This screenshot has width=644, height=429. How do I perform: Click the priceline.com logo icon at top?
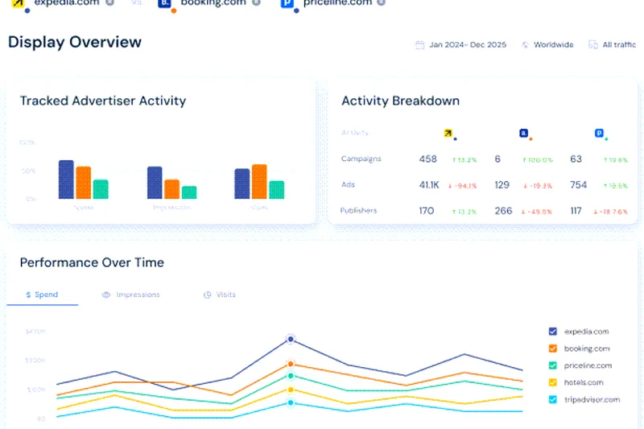point(287,3)
